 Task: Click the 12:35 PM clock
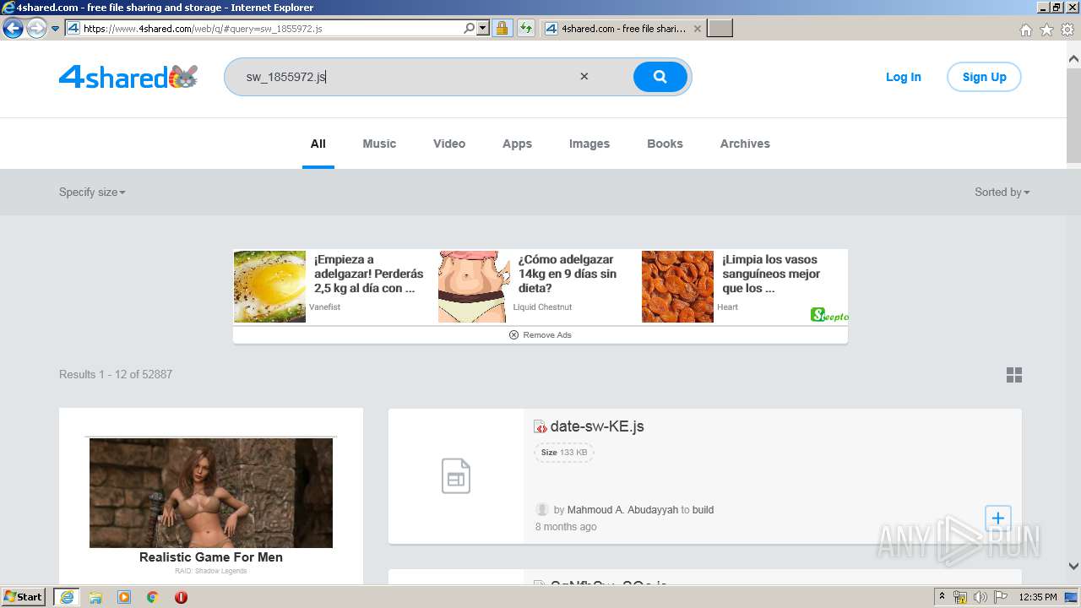coord(1038,597)
